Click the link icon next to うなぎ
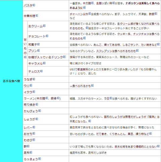Viewport: 161px width, 162px height. (x=34, y=79)
